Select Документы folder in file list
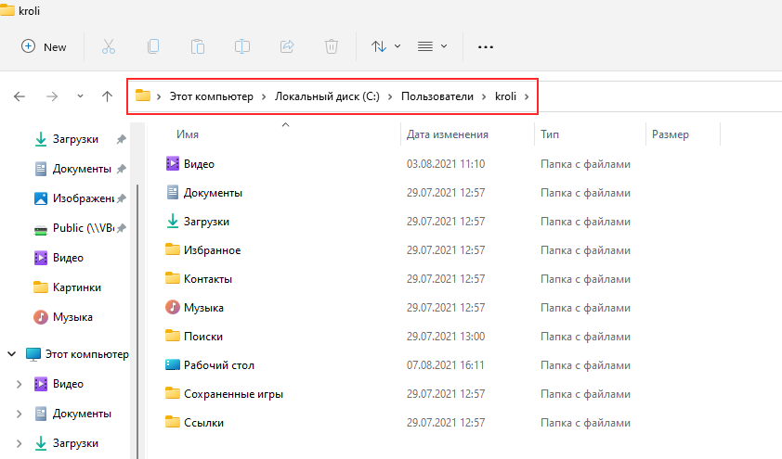This screenshot has height=459, width=782. point(213,193)
